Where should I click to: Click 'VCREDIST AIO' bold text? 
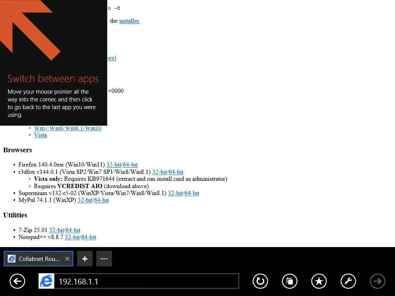tap(80, 186)
